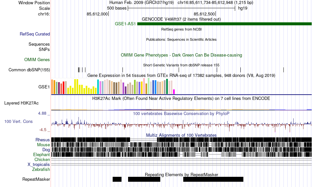
Task: Click Elephant alignment species label
Action: 42,155
